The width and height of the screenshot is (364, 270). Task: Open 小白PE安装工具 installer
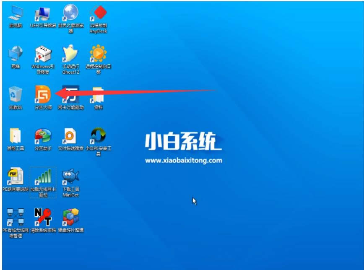pos(98,136)
